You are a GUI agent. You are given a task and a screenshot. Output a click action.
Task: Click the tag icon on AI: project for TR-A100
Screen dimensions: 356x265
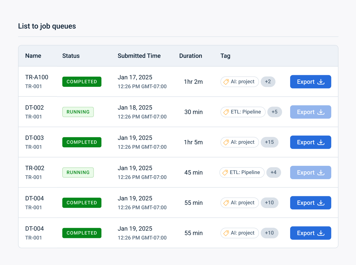coord(226,82)
